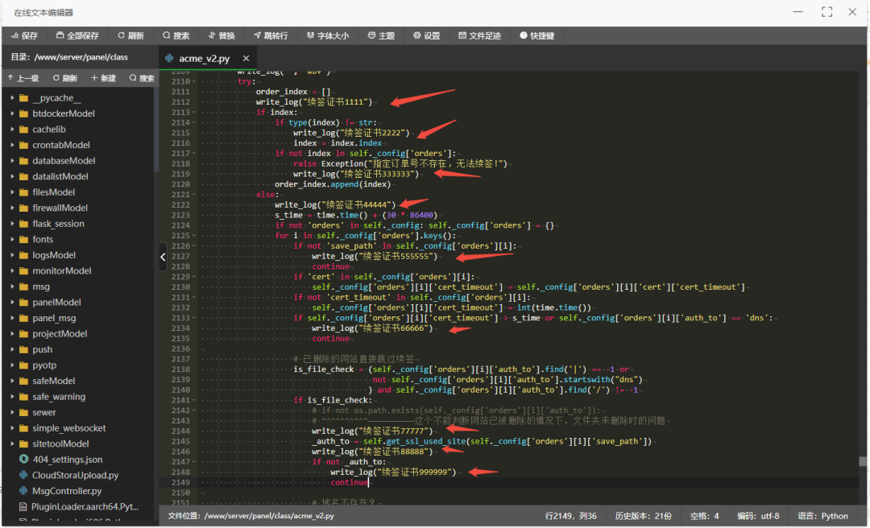
Task: Open 搜索 (Search) from the top toolbar
Action: 176,35
